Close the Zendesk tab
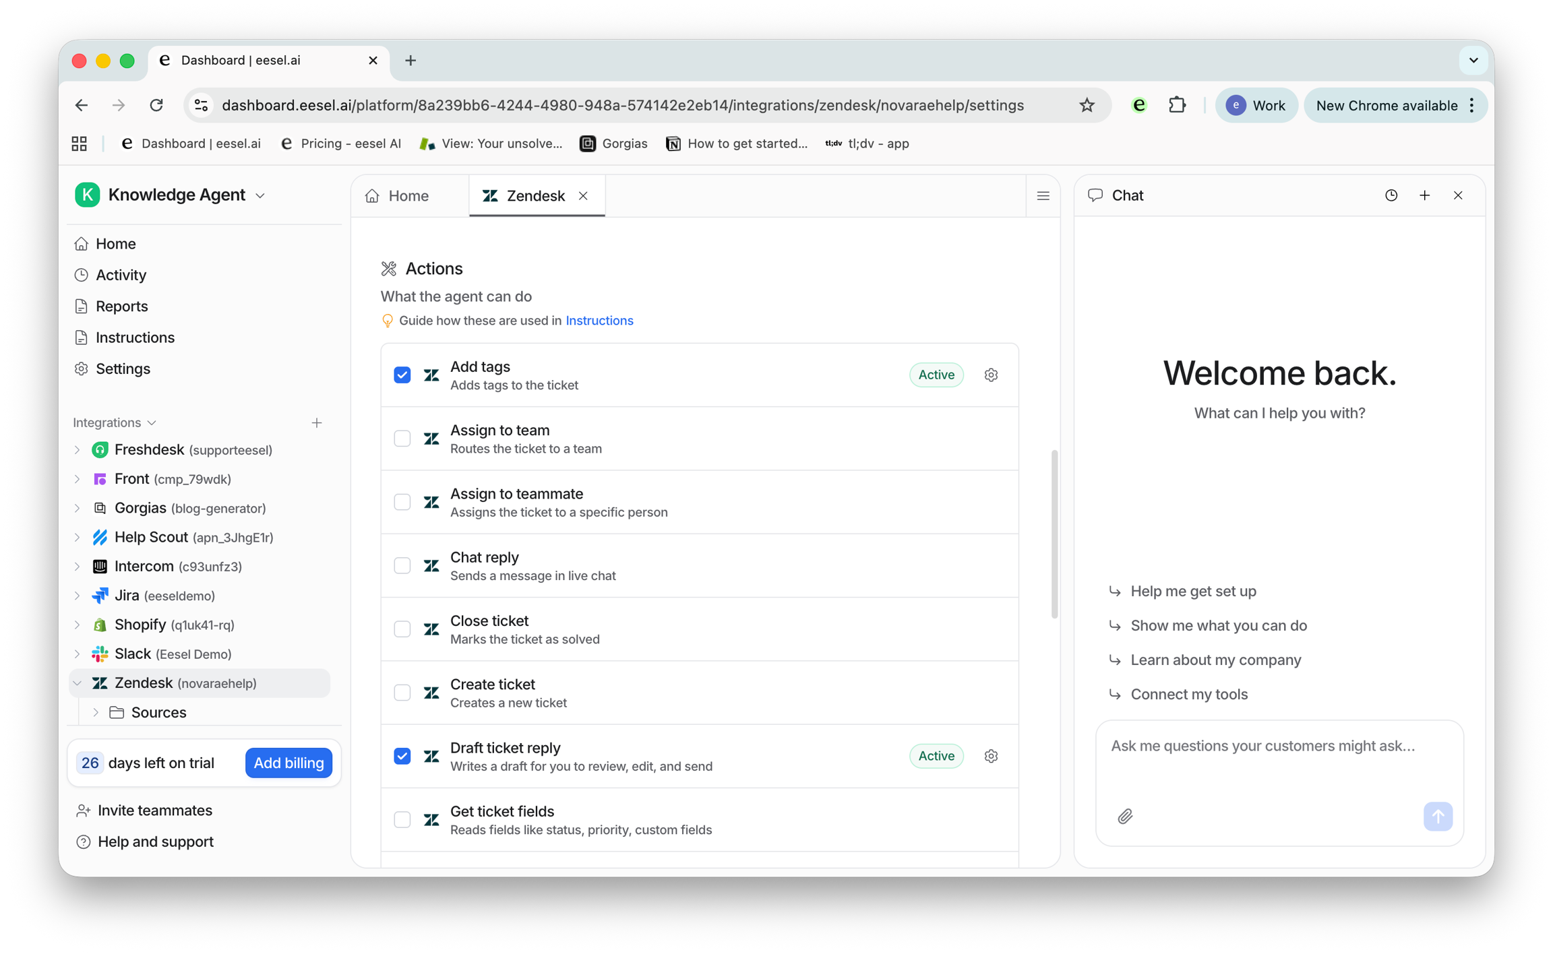The image size is (1553, 954). click(x=583, y=195)
